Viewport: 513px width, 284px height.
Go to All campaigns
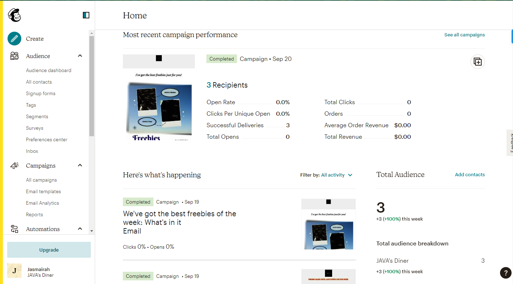pyautogui.click(x=41, y=180)
